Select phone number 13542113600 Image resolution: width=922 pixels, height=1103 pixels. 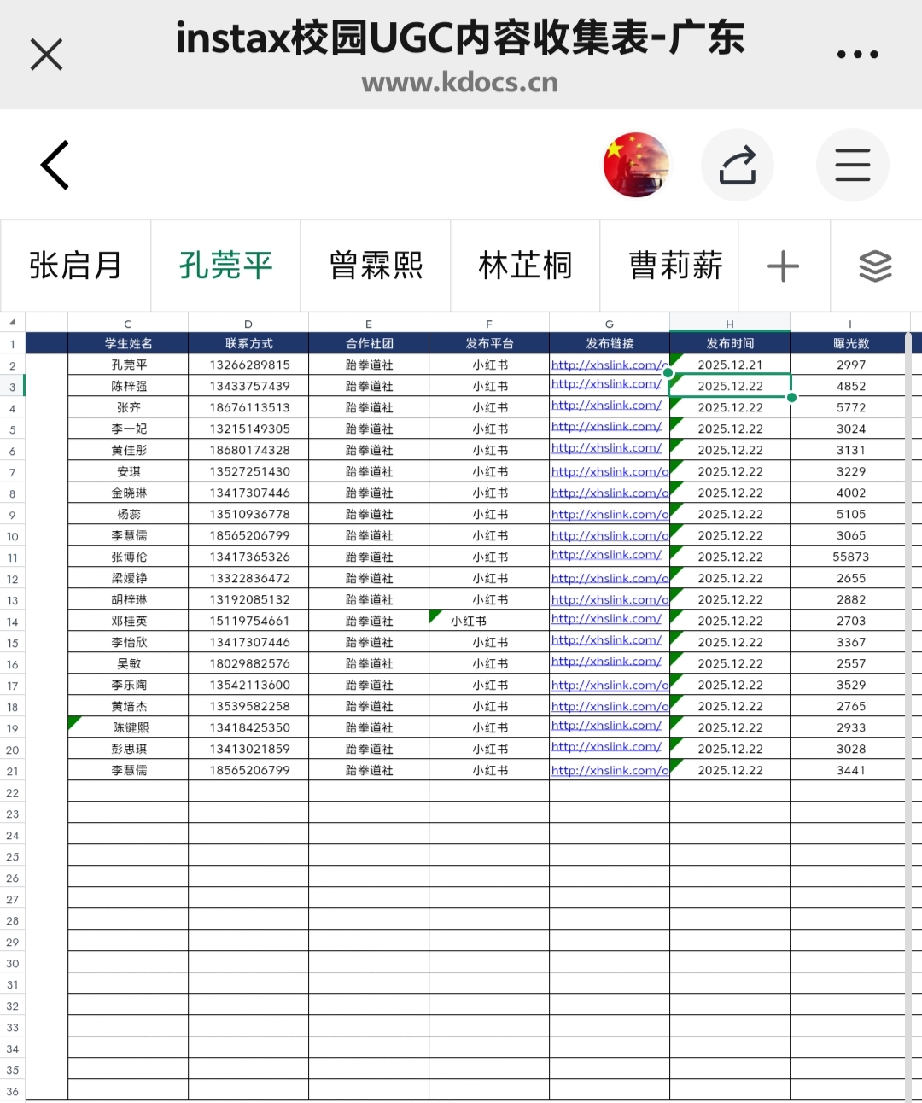pos(248,685)
